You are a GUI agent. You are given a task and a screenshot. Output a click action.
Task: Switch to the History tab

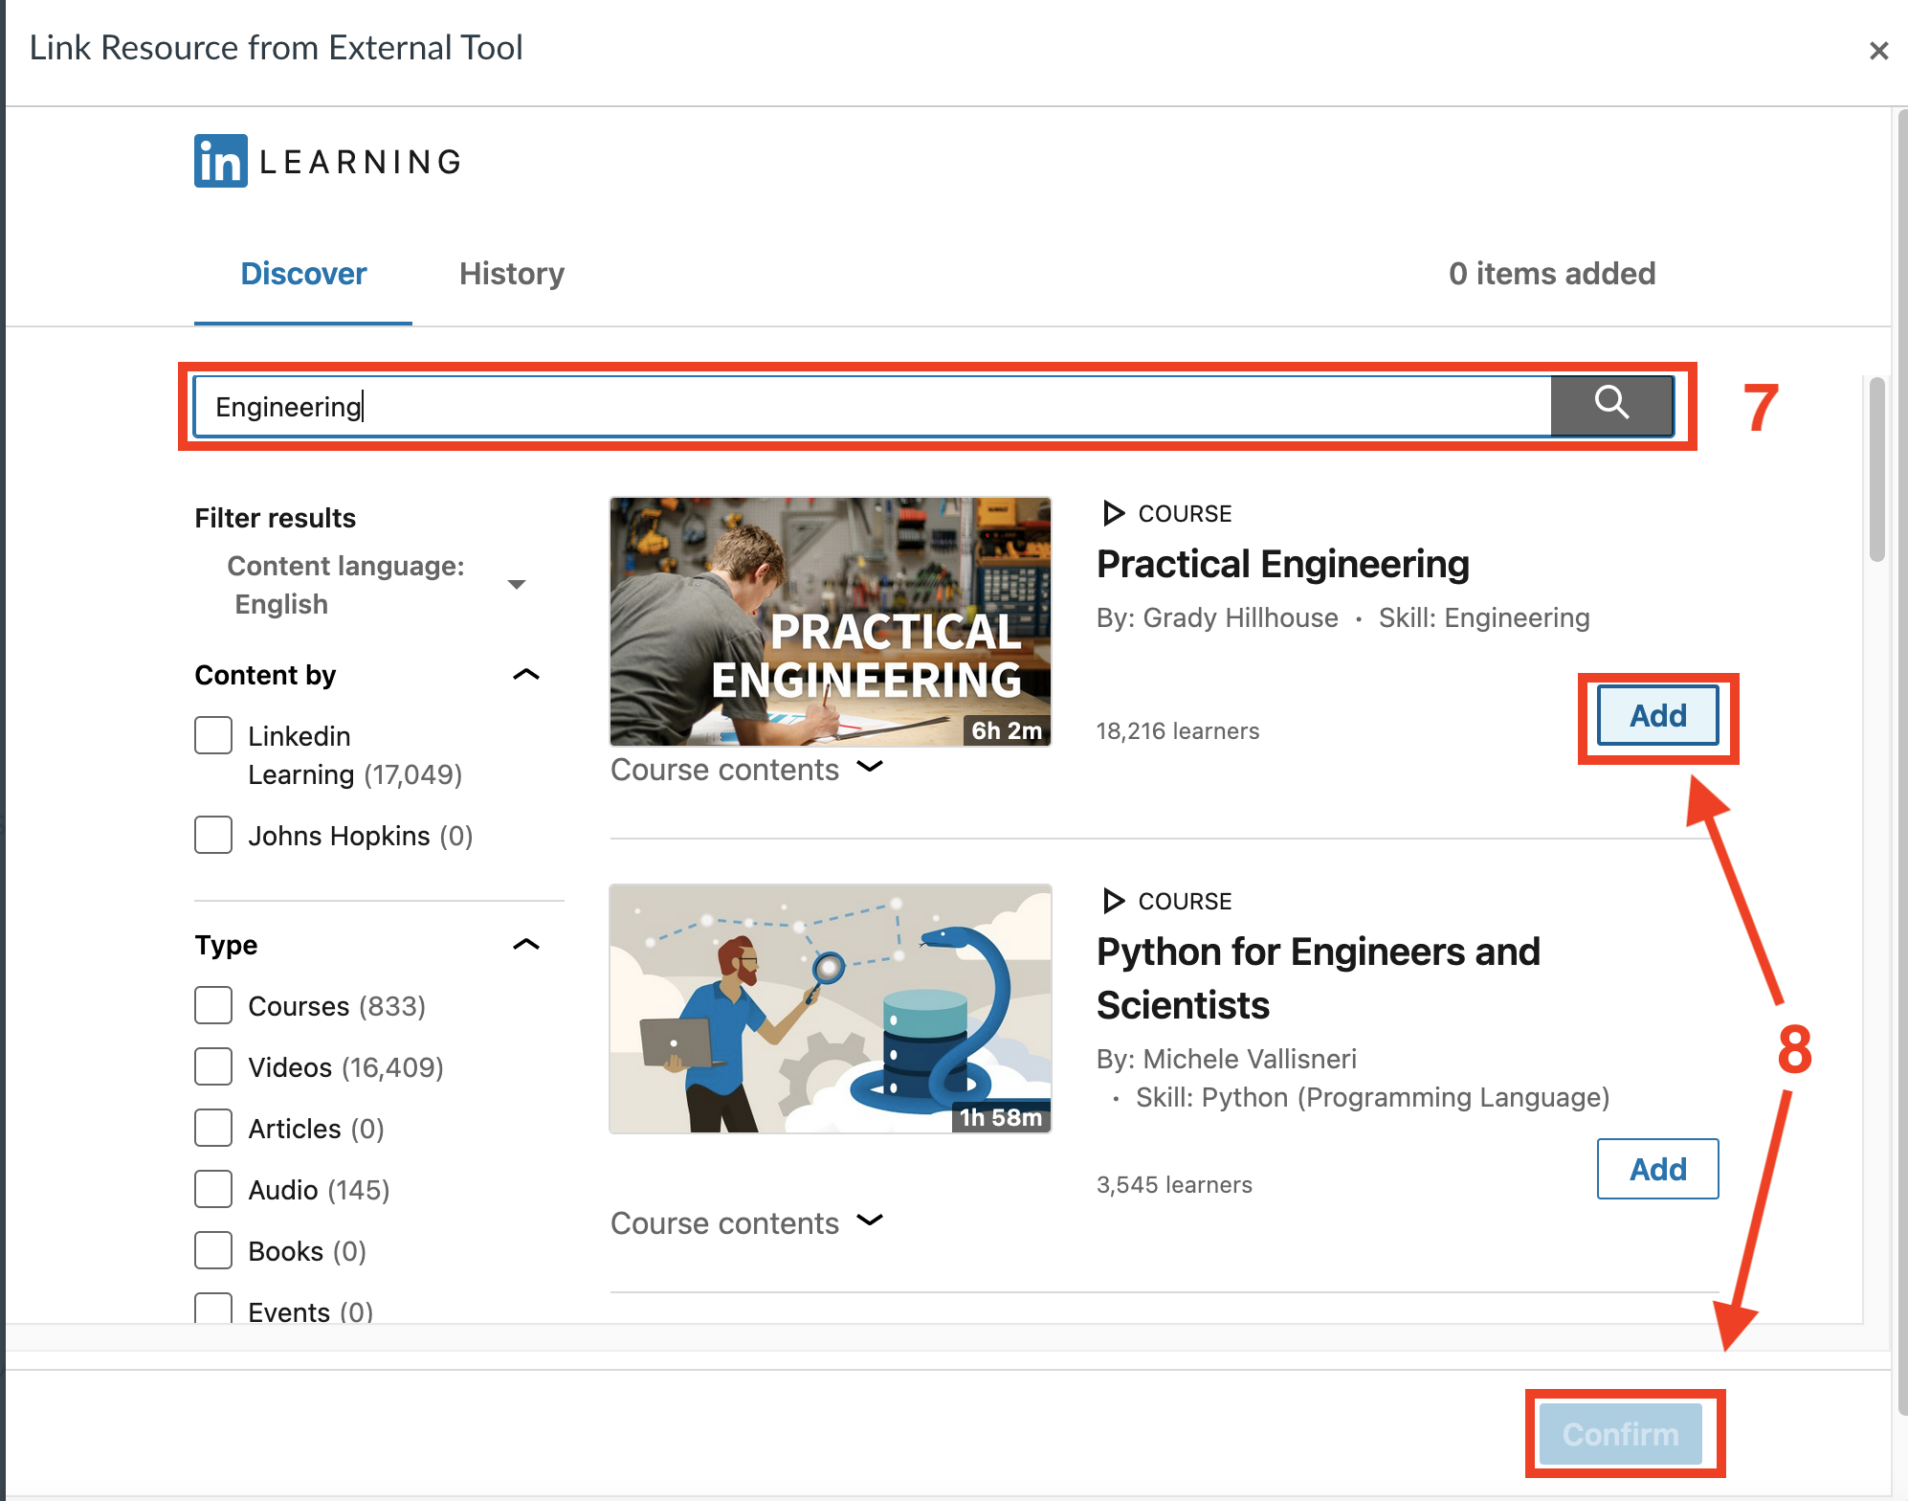pyautogui.click(x=512, y=274)
